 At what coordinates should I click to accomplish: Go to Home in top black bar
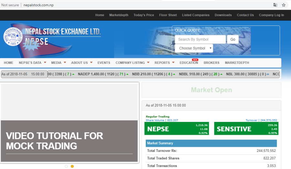tap(100, 15)
